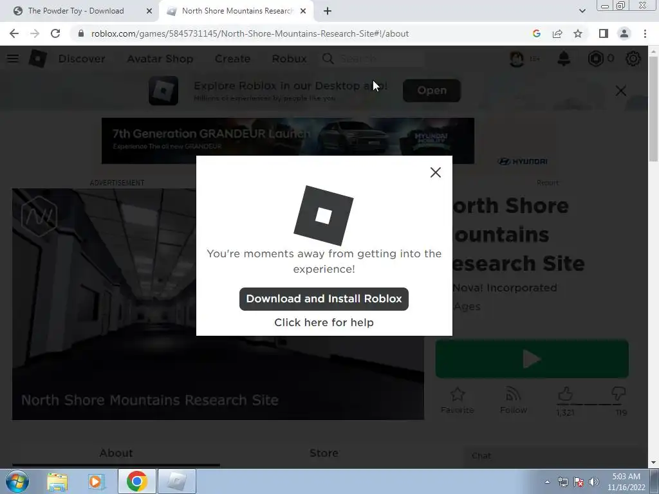Screen dimensions: 659x494
Task: Open Windows Explorer from taskbar
Action: pos(57,481)
